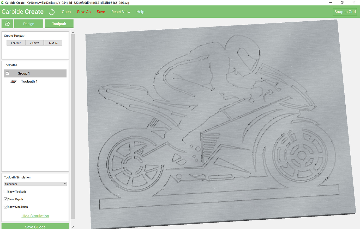360x229 pixels.
Task: Click Reset View in the header
Action: [121, 12]
